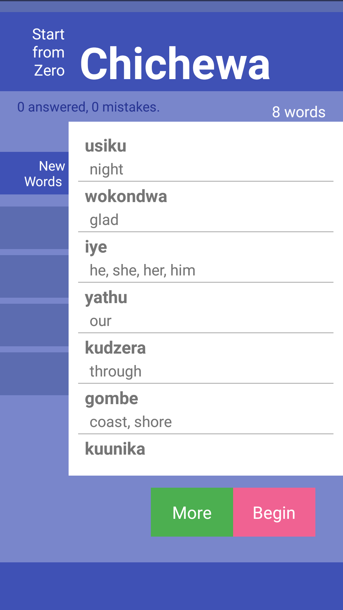This screenshot has height=610, width=343.
Task: Tap the translation 'glad'
Action: click(x=104, y=220)
